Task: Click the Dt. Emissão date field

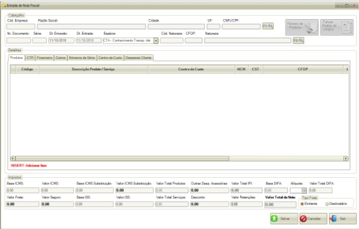Action: tap(61, 41)
